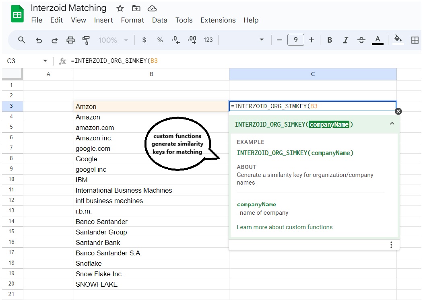This screenshot has height=300, width=423.
Task: Select the cell containing Santandr Bank
Action: point(151,242)
